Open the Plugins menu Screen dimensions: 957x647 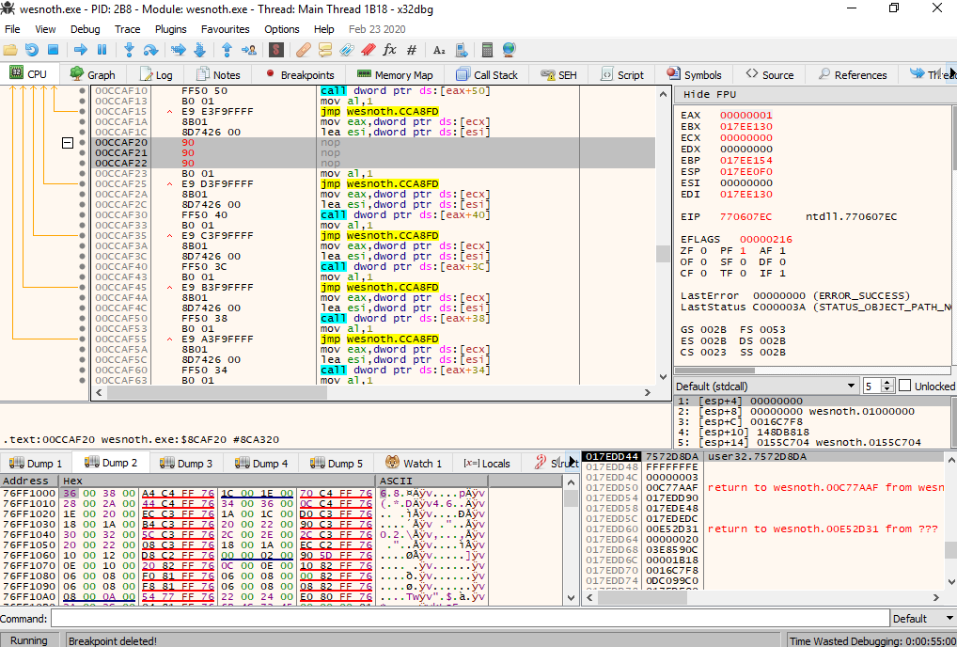[171, 29]
